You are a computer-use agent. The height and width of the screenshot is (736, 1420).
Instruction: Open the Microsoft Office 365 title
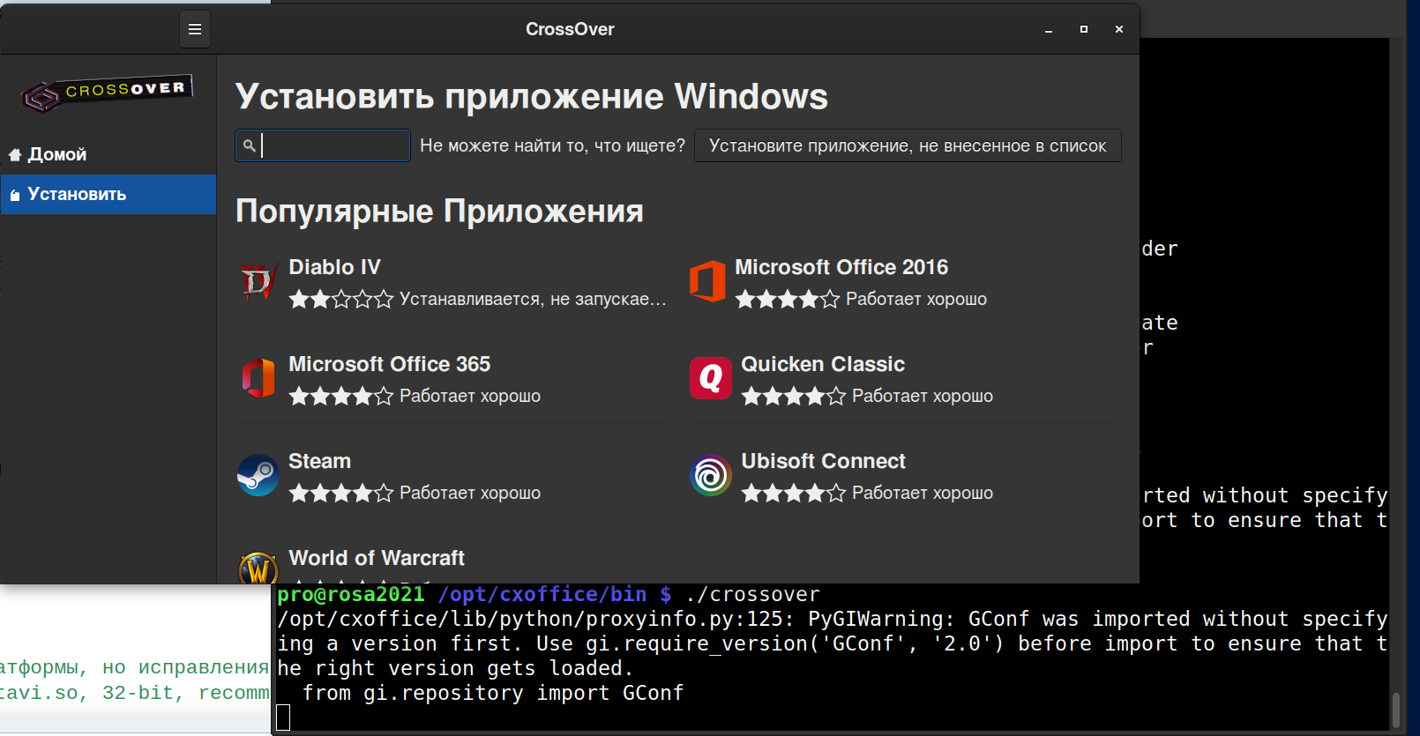(x=390, y=364)
